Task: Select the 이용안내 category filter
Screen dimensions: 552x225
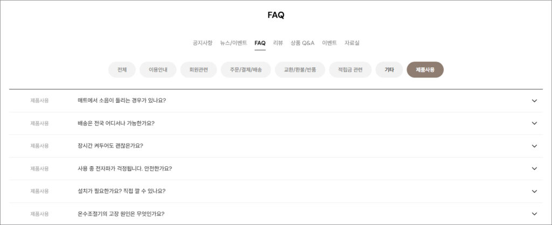Action: tap(158, 70)
